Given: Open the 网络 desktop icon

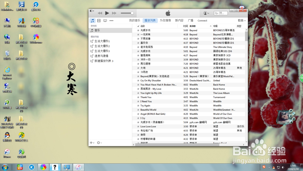Looking at the screenshot, I should [x=7, y=39].
